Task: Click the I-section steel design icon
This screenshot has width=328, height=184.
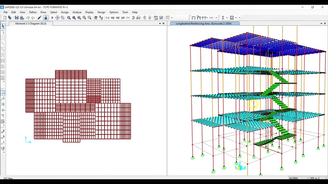Action: tap(223, 18)
